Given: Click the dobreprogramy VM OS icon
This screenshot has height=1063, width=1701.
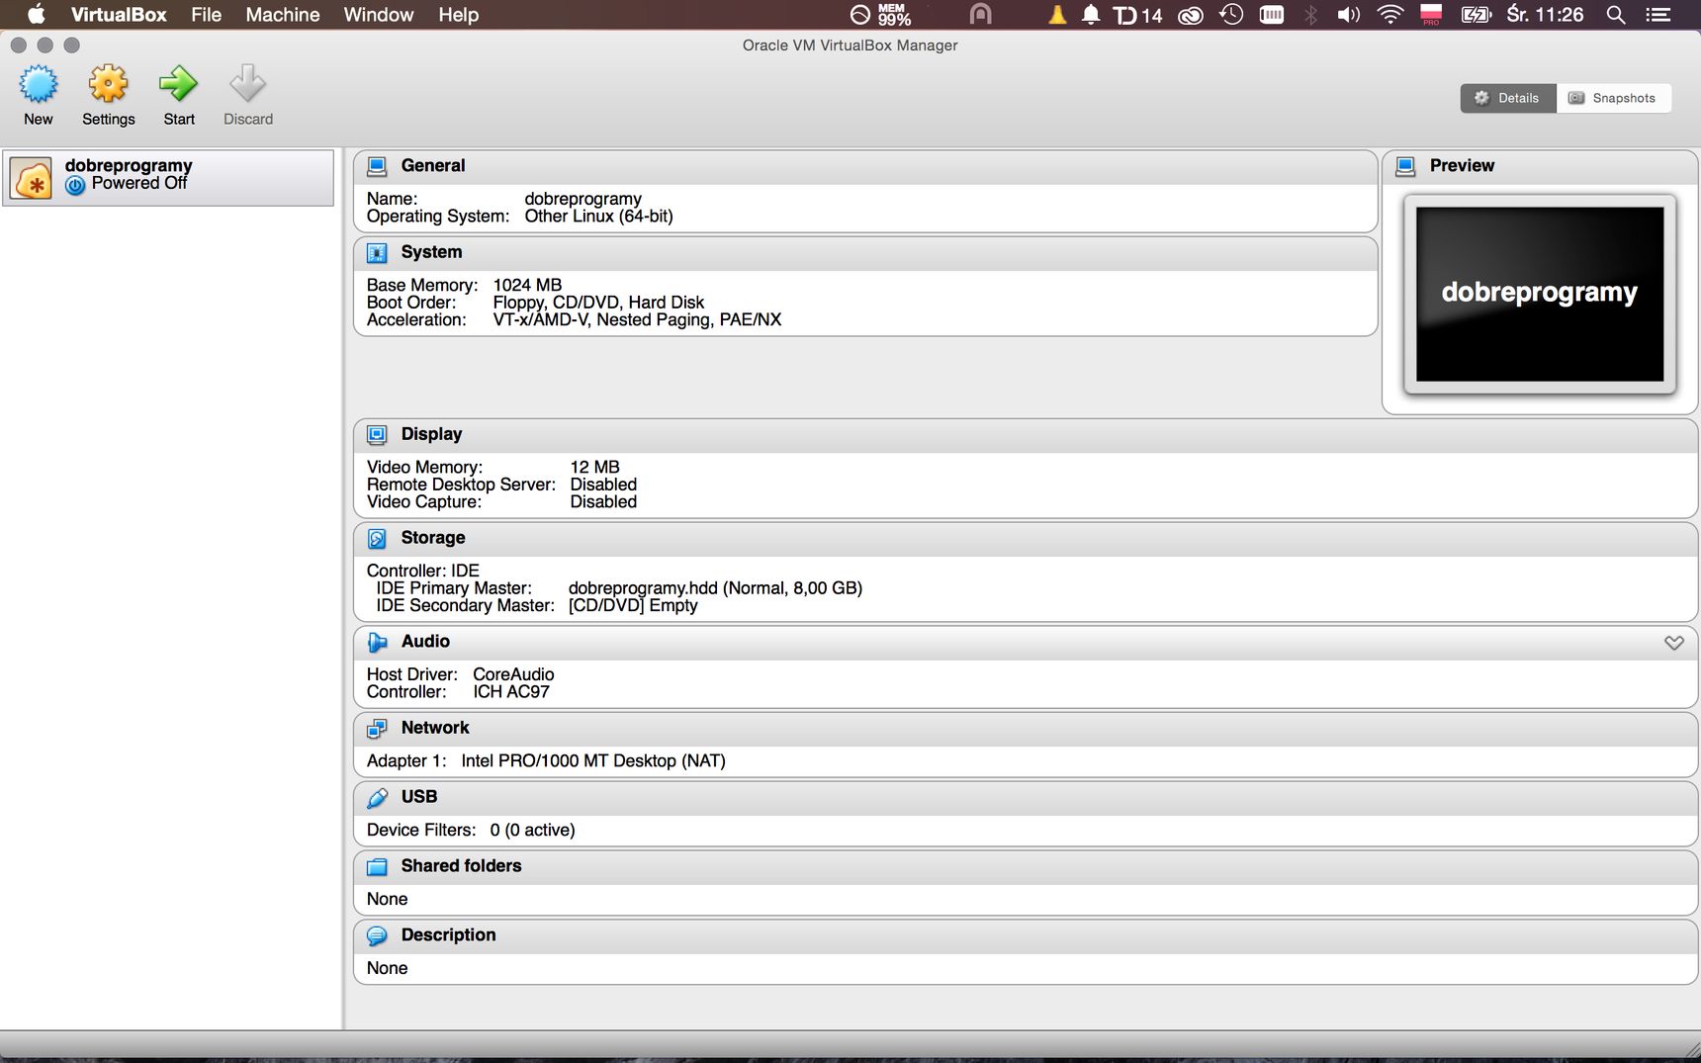Looking at the screenshot, I should [x=32, y=179].
